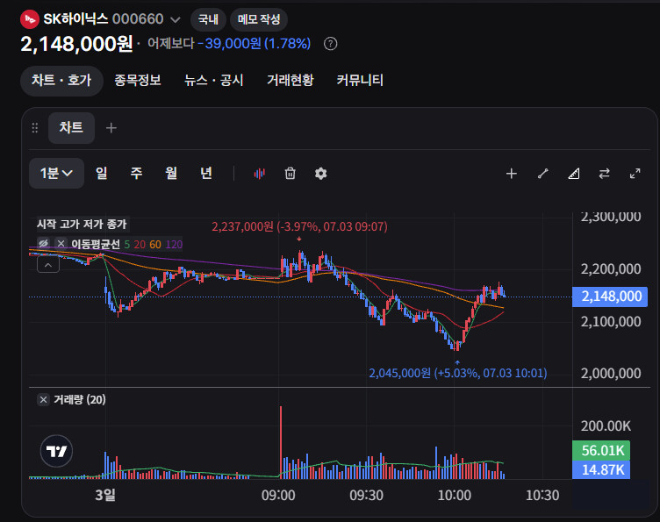Switch chart to daily 일 interval
660x522 pixels.
coord(102,174)
